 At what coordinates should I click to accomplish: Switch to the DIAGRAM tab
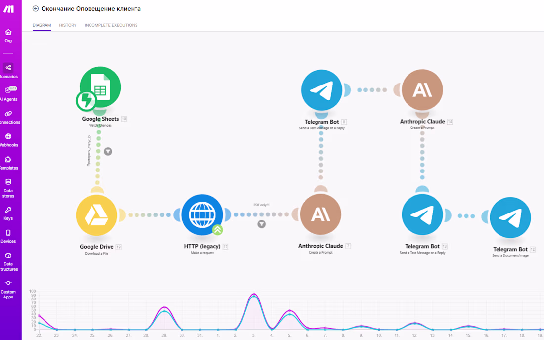[42, 25]
